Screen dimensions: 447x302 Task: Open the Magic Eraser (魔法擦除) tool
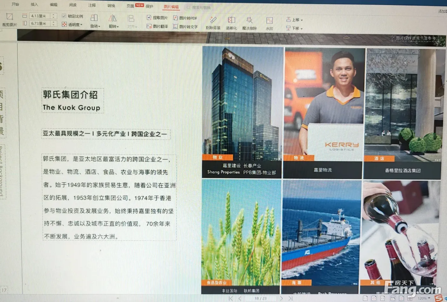tap(249, 23)
